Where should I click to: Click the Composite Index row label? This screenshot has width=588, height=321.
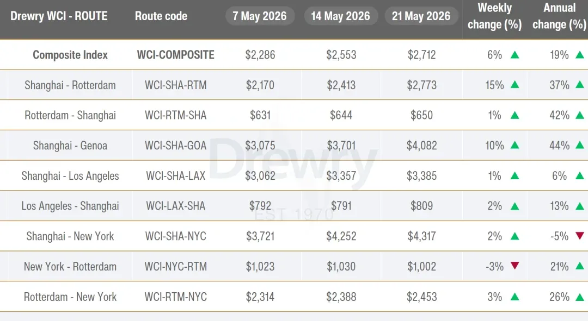[x=70, y=55]
